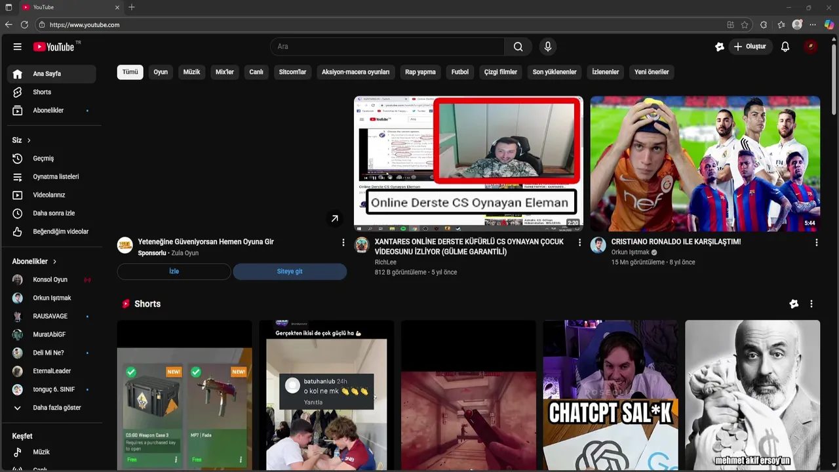Select the İzlenenler chip

[x=606, y=72]
